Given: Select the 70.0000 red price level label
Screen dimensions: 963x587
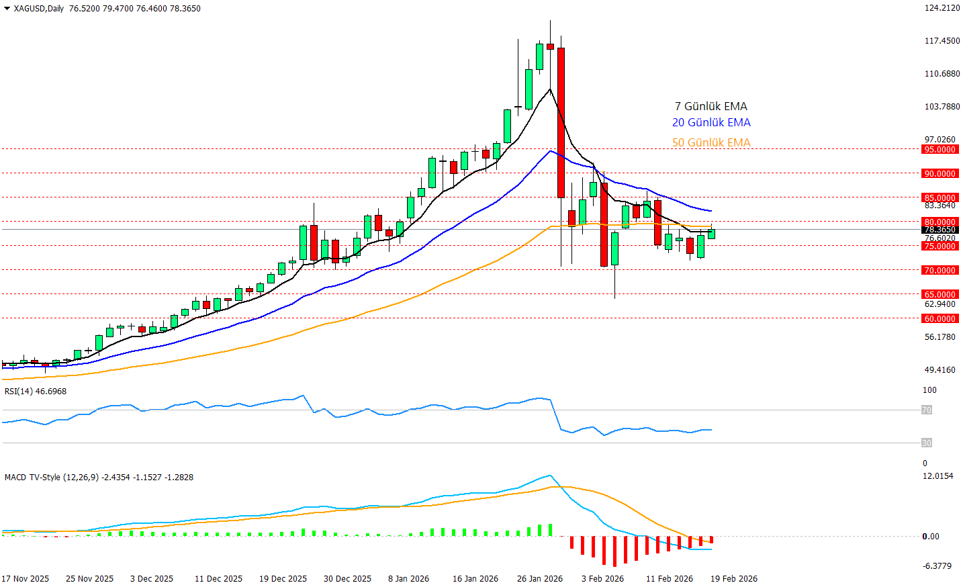Looking at the screenshot, I should tap(939, 271).
